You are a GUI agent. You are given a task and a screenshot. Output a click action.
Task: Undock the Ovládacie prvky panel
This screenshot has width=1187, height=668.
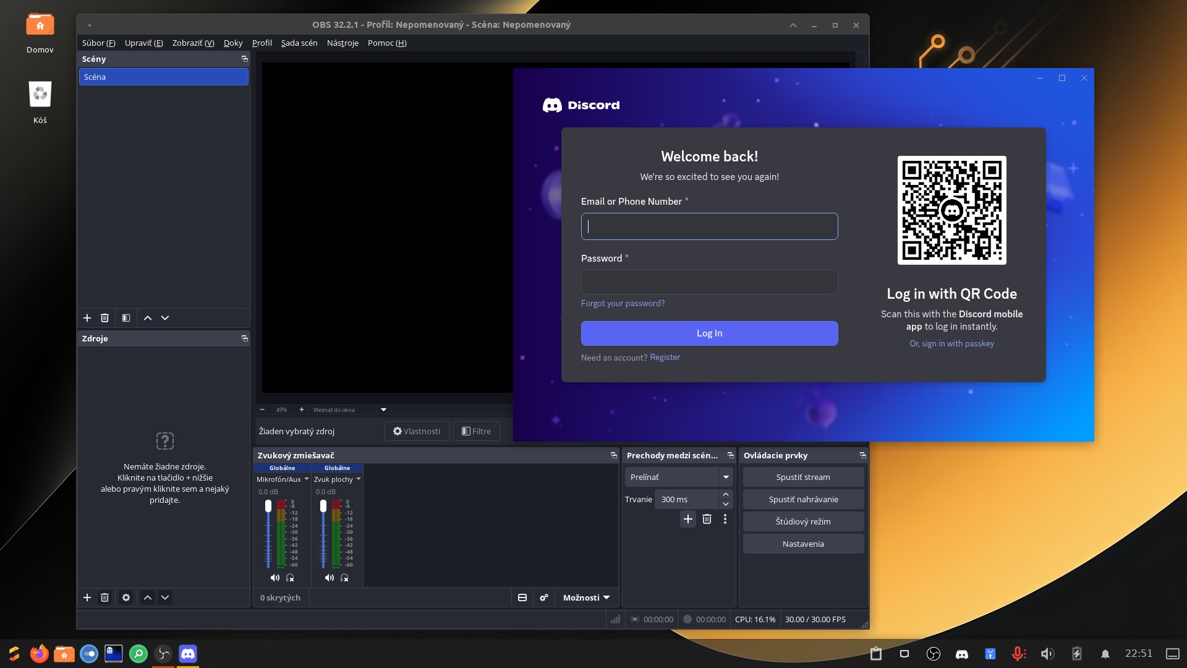tap(862, 455)
